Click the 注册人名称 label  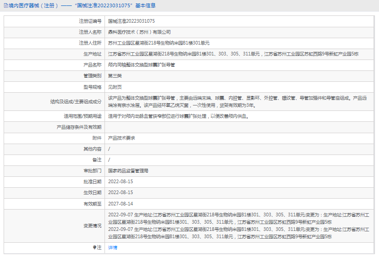pos(90,32)
